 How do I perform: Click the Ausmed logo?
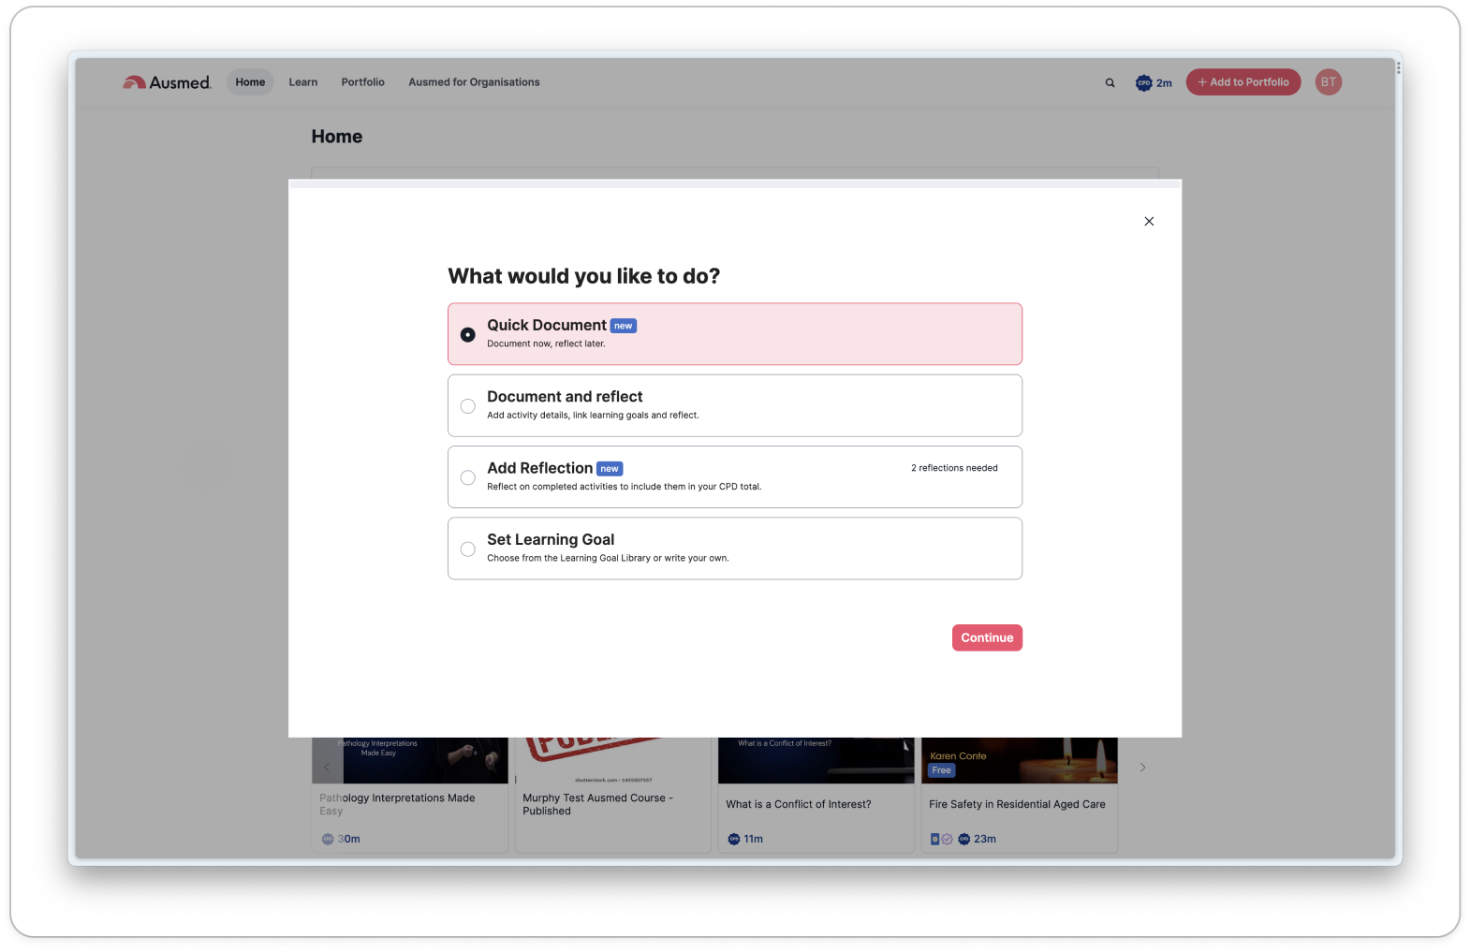coord(167,82)
